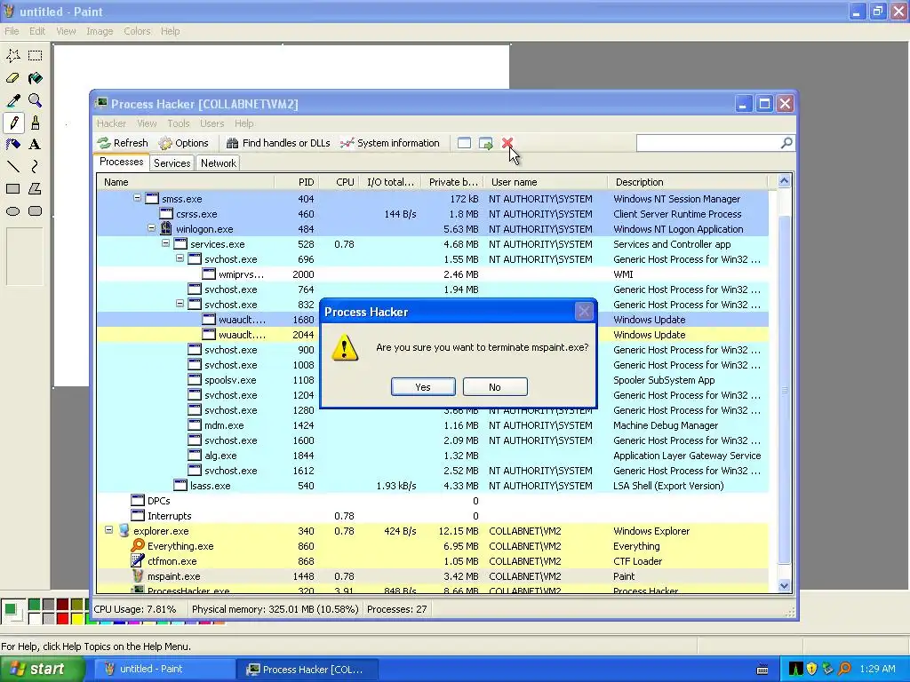
Task: Open the Tools menu
Action: pyautogui.click(x=178, y=123)
